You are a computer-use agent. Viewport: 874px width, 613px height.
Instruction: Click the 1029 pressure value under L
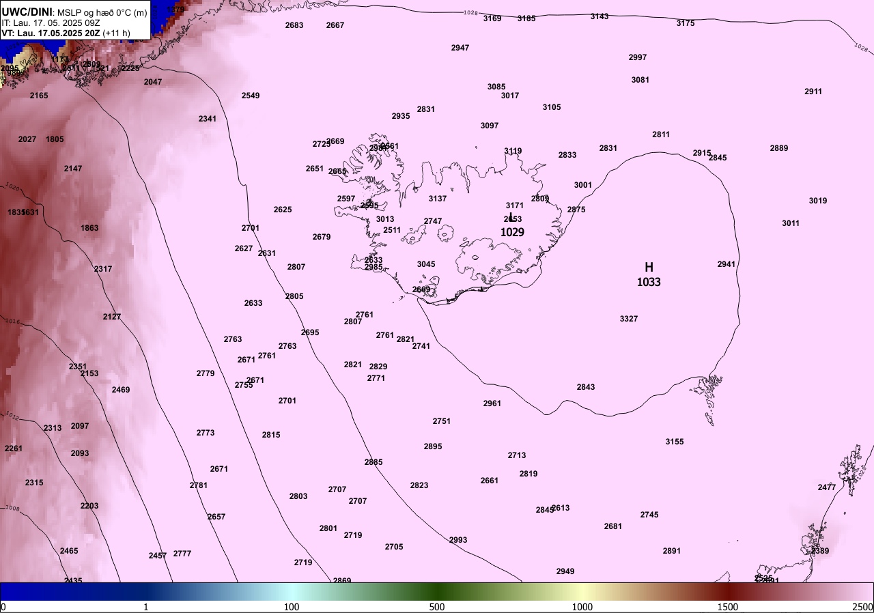pyautogui.click(x=512, y=232)
